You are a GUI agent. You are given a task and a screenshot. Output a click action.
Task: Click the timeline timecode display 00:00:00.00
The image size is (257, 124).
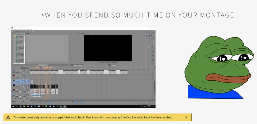(x=25, y=68)
